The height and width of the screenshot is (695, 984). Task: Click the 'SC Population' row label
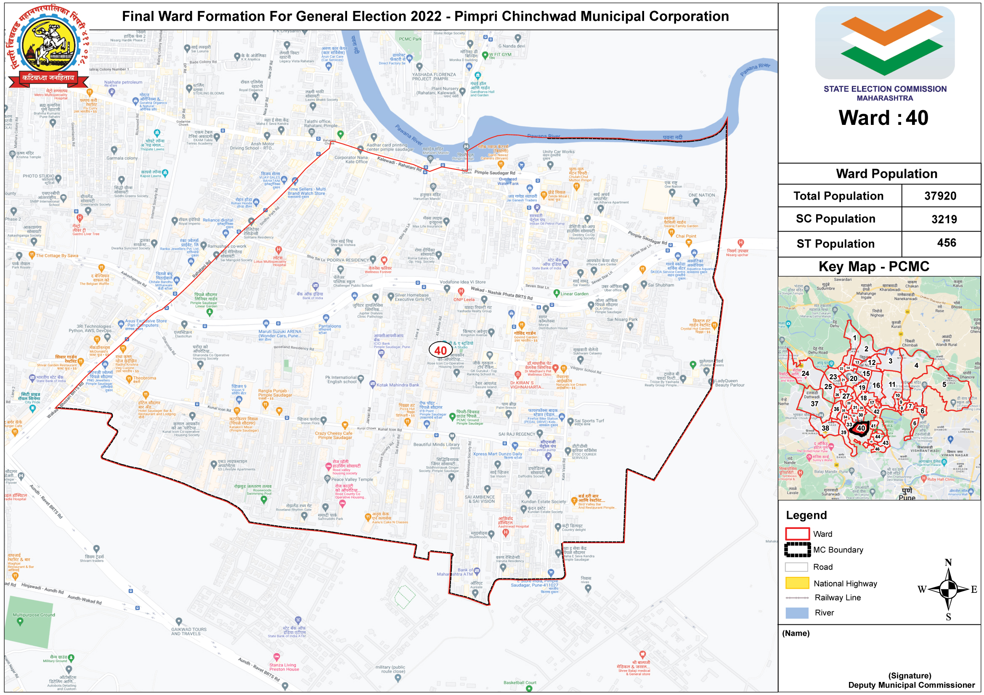pyautogui.click(x=835, y=218)
